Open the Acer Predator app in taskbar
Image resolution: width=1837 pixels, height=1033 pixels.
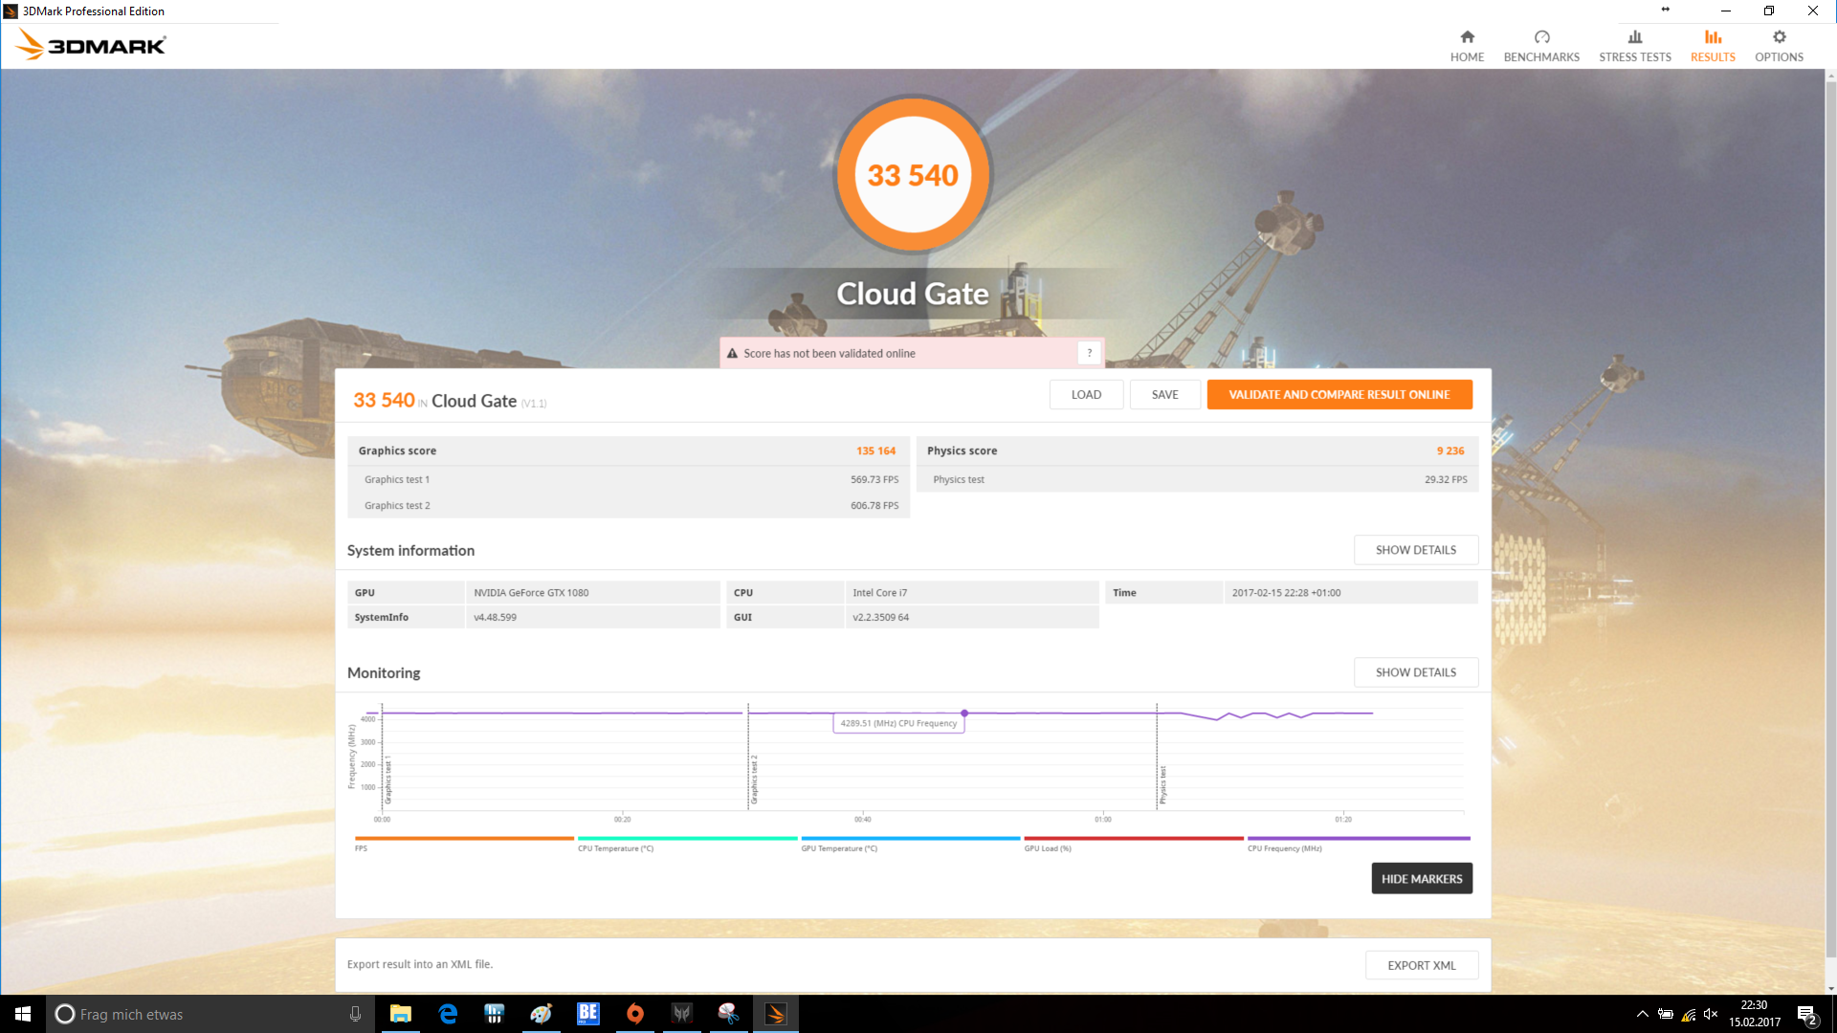(682, 1014)
